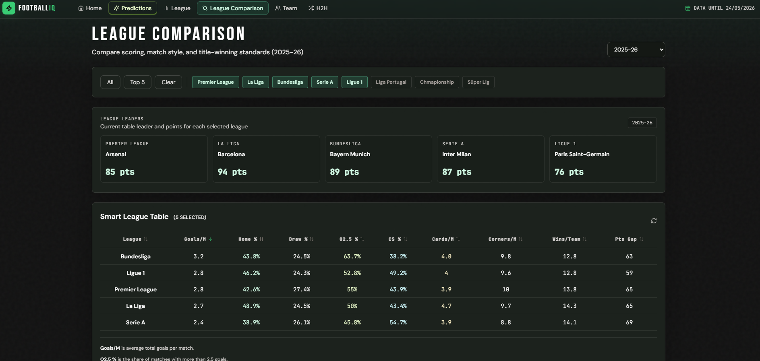
Task: Open the Team nav tab
Action: click(x=286, y=8)
